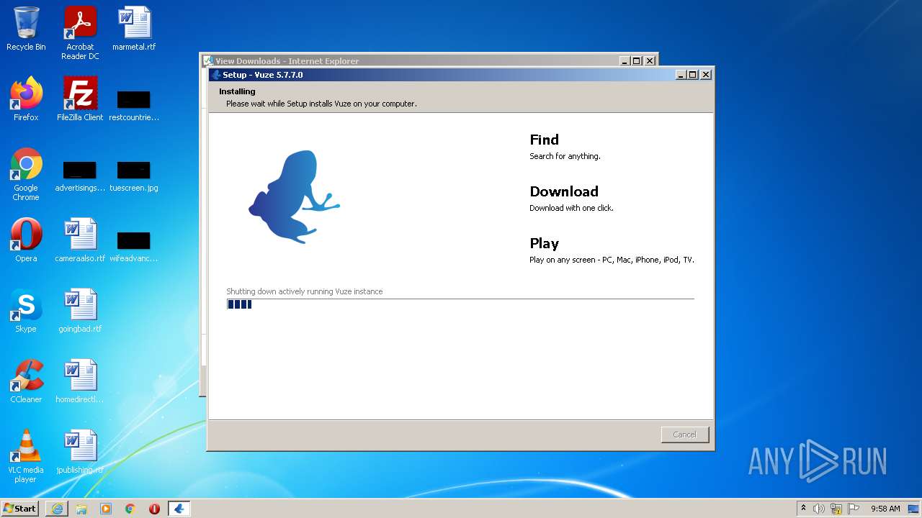Launch Opera desktop shortcut
Image resolution: width=922 pixels, height=518 pixels.
click(26, 240)
